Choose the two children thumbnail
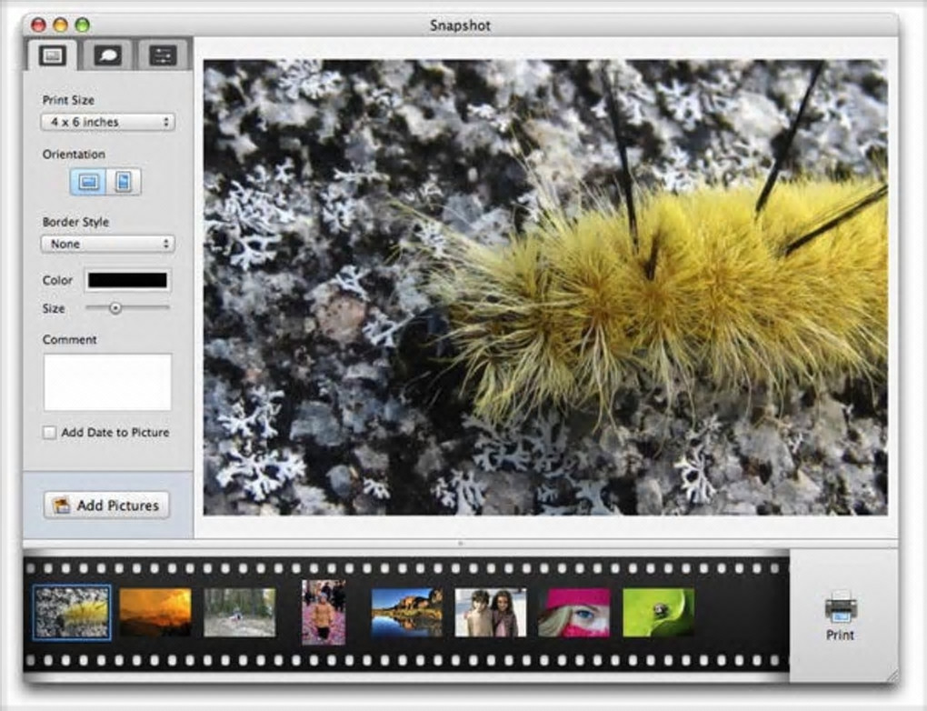 click(491, 612)
